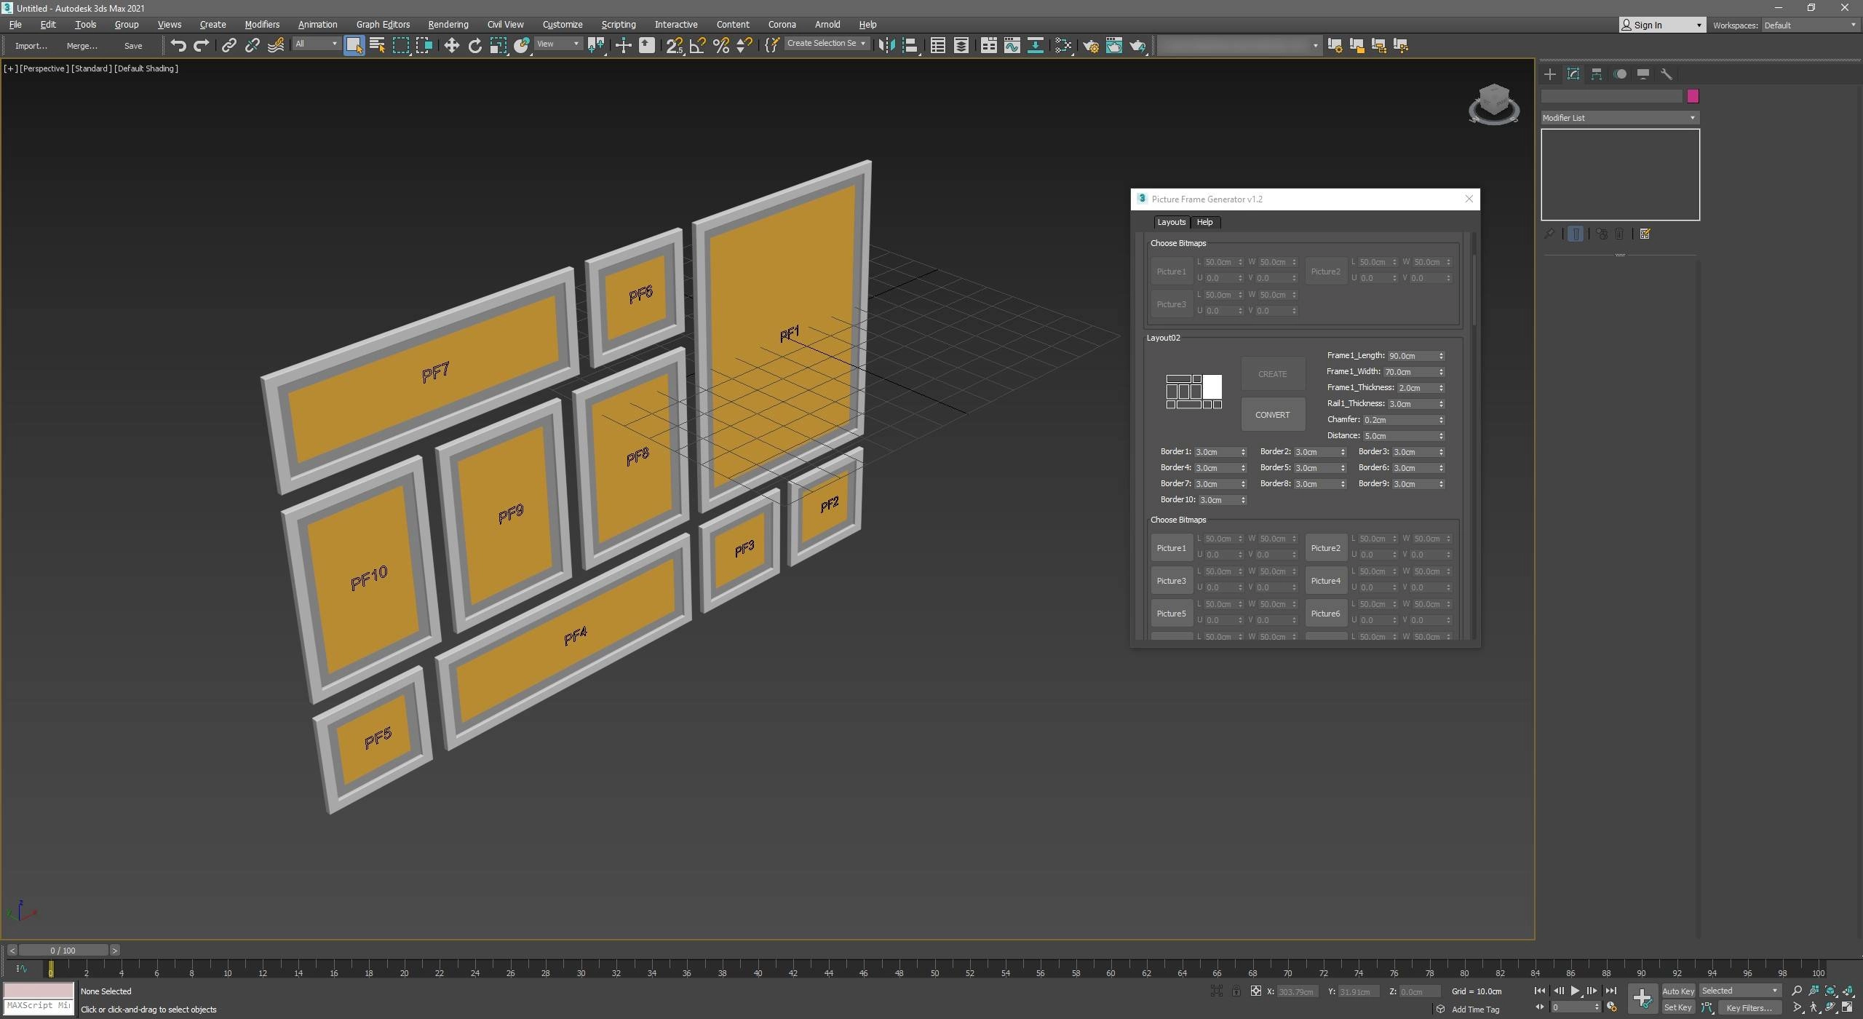Toggle Window/Crossing selection mode
The height and width of the screenshot is (1019, 1863).
(x=424, y=45)
